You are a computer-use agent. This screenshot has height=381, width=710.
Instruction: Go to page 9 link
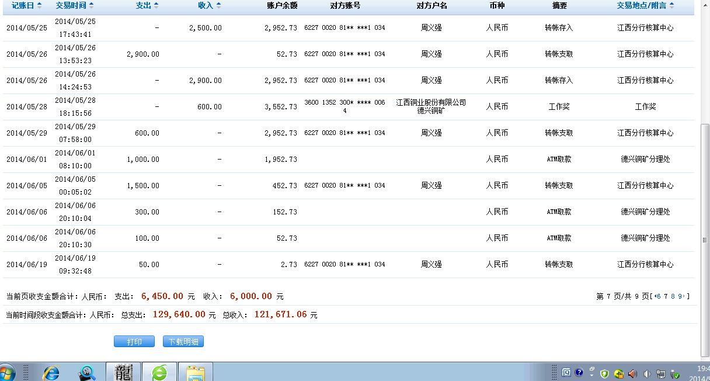pyautogui.click(x=680, y=297)
